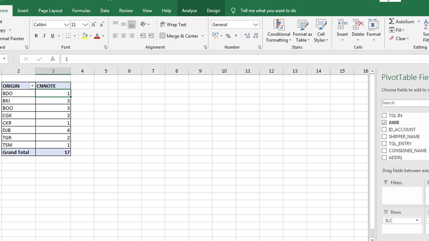429x241 pixels.
Task: Apply Middle Align to cell
Action: click(x=124, y=24)
